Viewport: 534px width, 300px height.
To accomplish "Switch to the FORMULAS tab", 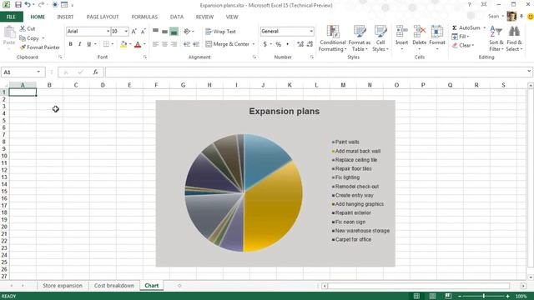I will click(x=144, y=17).
